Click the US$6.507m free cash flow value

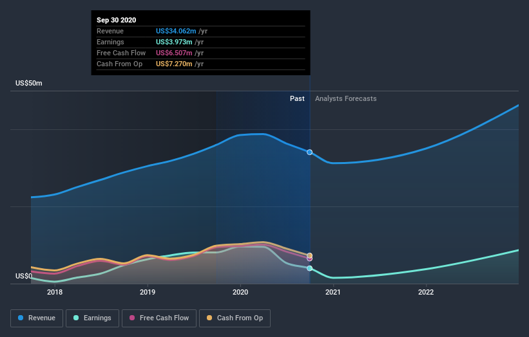174,53
